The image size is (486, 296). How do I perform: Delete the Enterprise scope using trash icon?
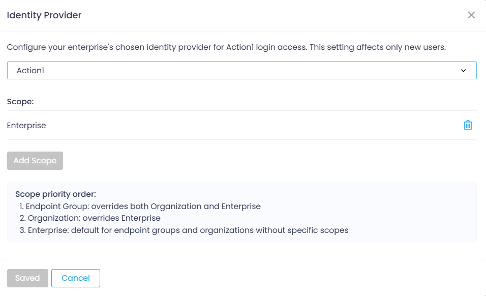(x=469, y=125)
